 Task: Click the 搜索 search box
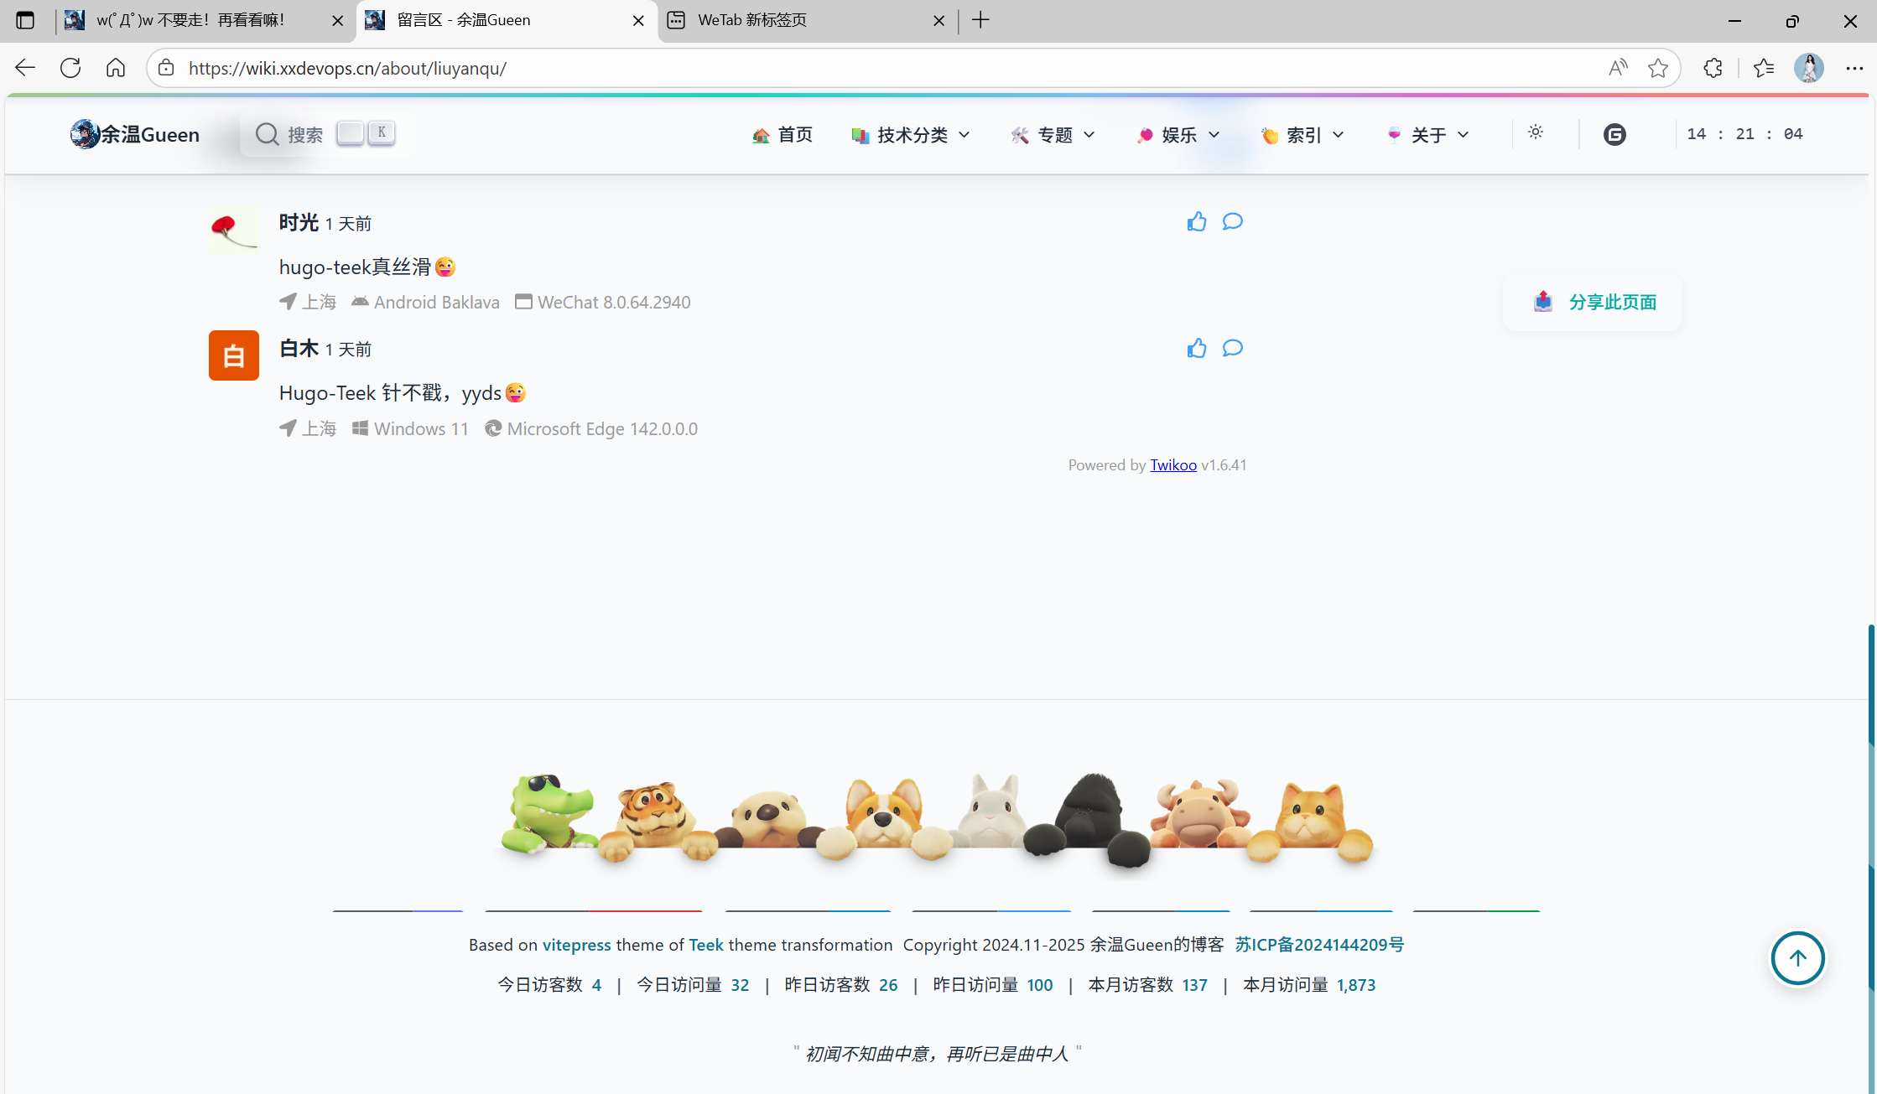pyautogui.click(x=304, y=135)
